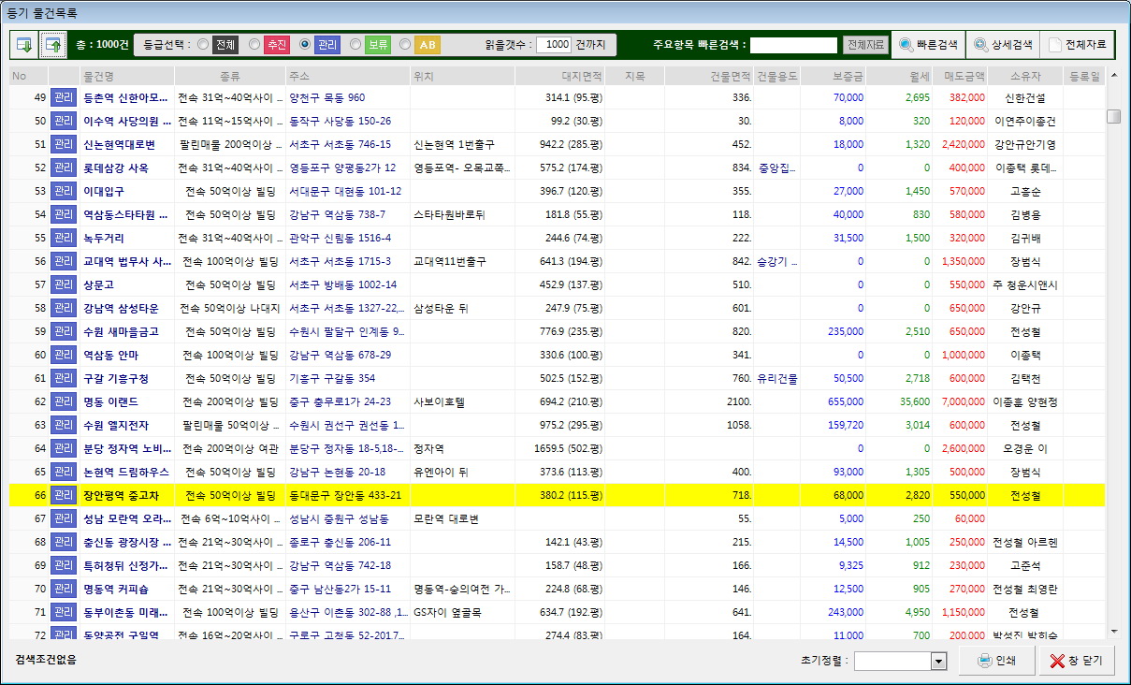Open the 초기정렬 dropdown

tap(938, 662)
